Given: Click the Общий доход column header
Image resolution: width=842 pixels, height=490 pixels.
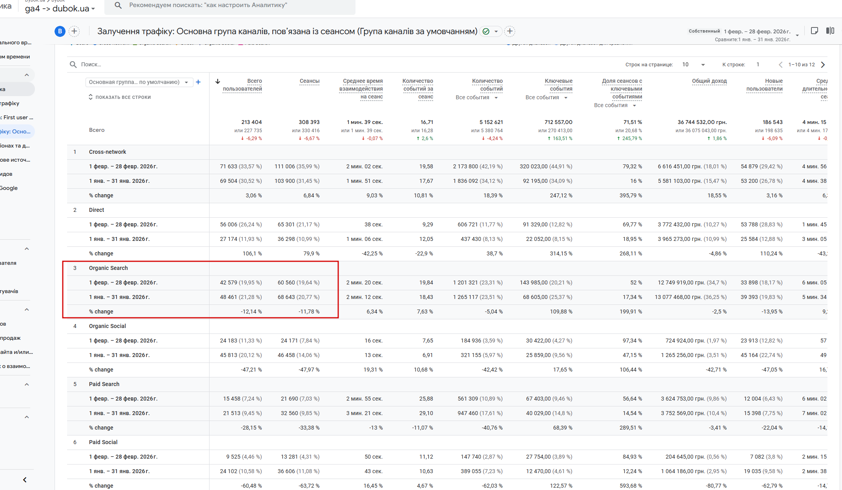Looking at the screenshot, I should click(709, 81).
